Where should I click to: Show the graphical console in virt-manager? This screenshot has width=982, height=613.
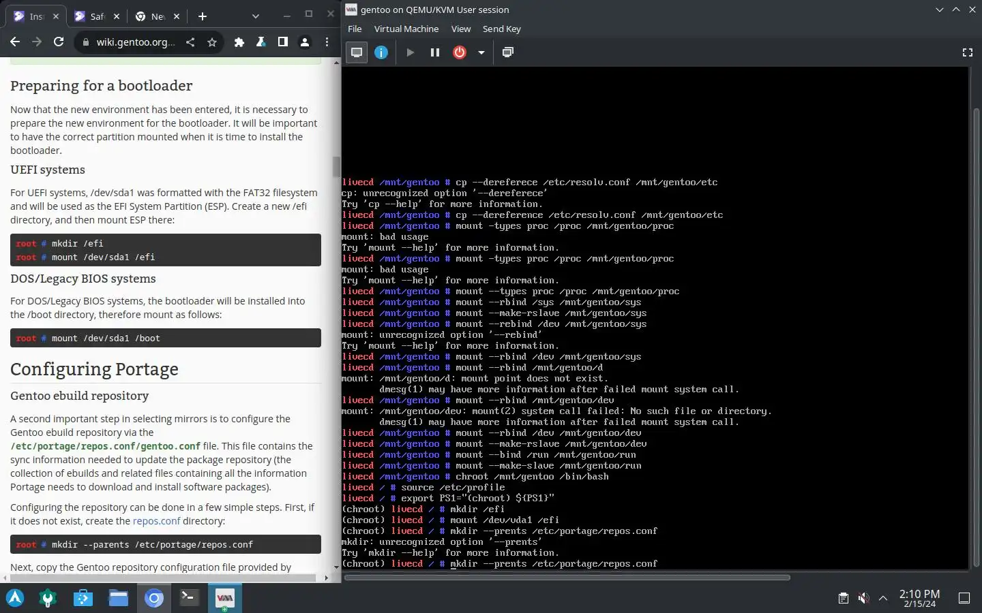(357, 52)
